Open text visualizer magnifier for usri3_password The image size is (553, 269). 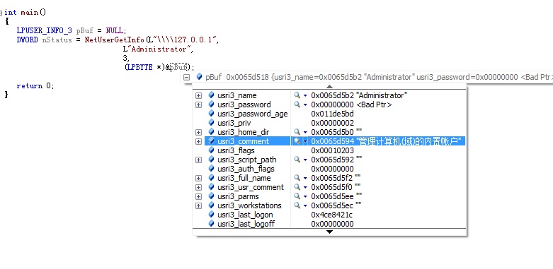pyautogui.click(x=297, y=104)
